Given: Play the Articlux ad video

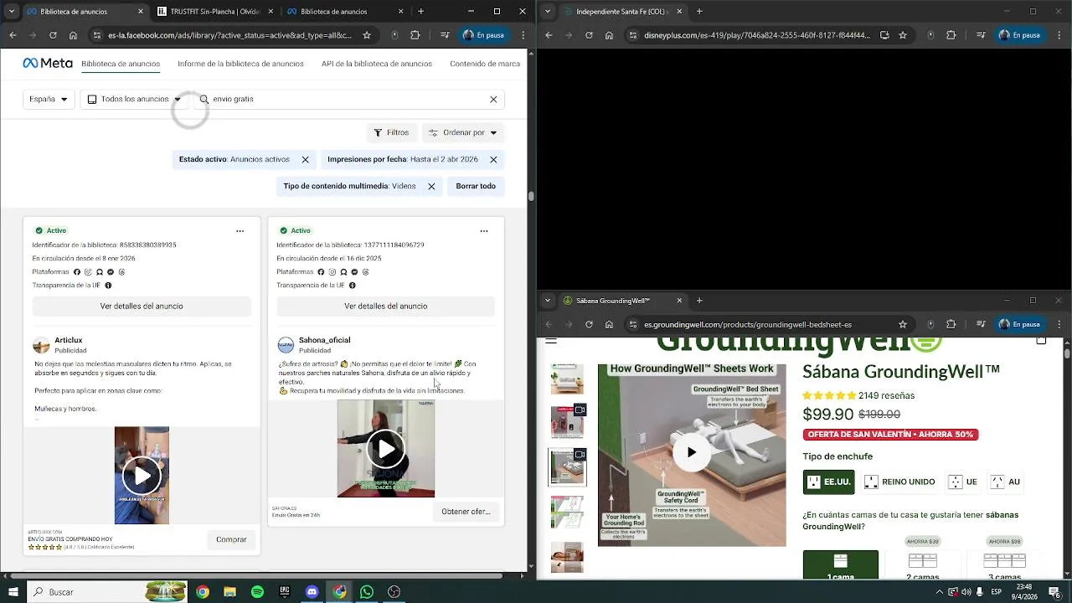Looking at the screenshot, I should click(142, 476).
